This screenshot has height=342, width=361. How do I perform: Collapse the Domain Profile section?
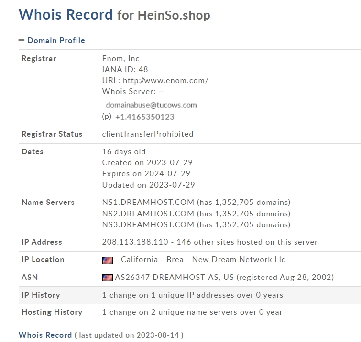tap(22, 40)
